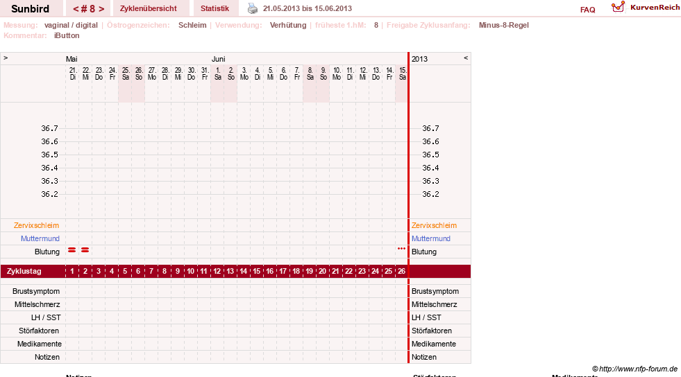Click the right Notizen row label
Image resolution: width=681 pixels, height=377 pixels.
pos(424,357)
